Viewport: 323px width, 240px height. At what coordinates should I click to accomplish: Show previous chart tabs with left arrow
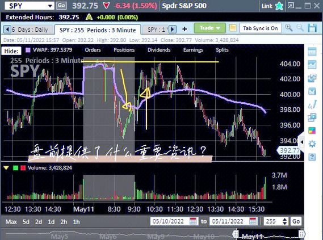(x=7, y=30)
